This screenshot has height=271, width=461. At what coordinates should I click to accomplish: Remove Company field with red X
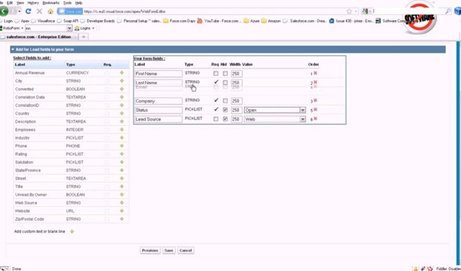[x=315, y=101]
